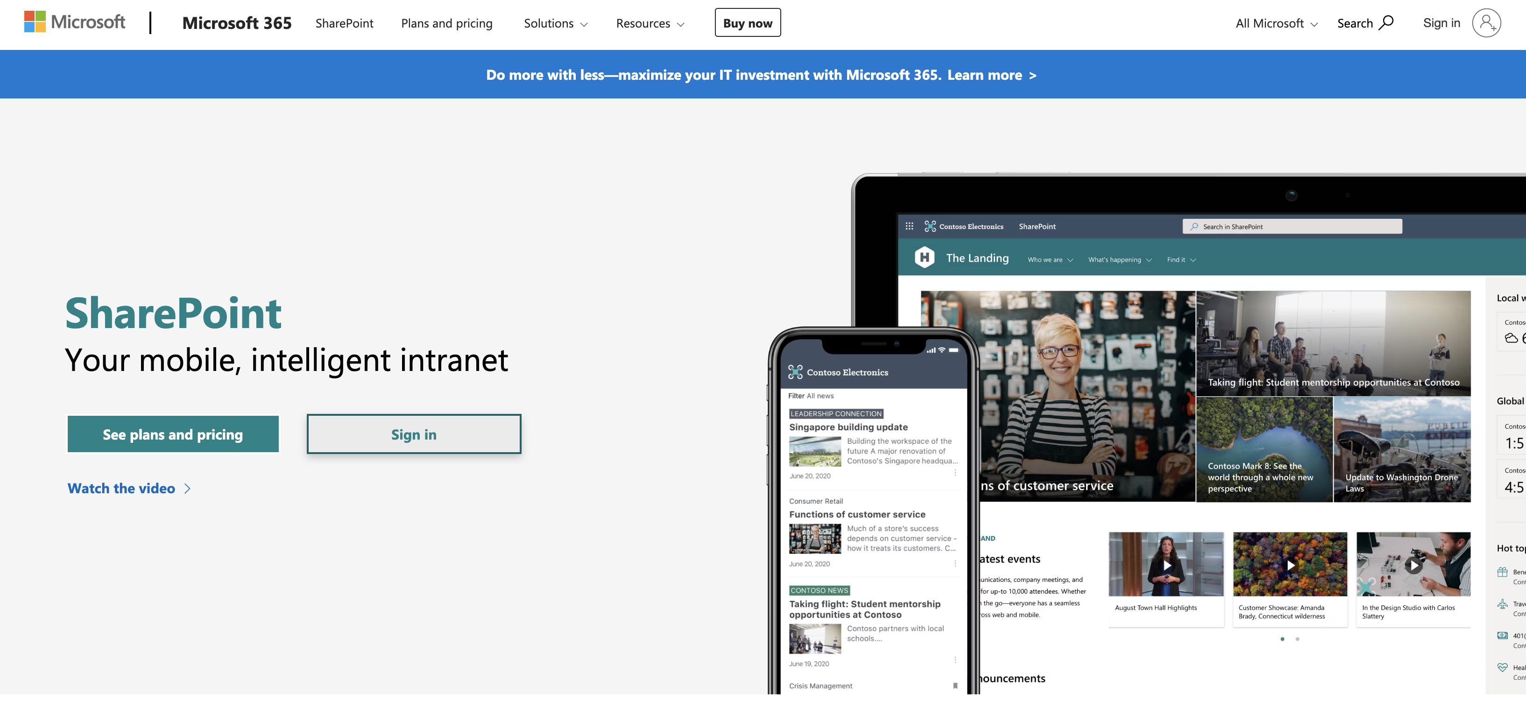Open the Microsoft 365 home link
This screenshot has height=713, width=1526.
(x=237, y=23)
